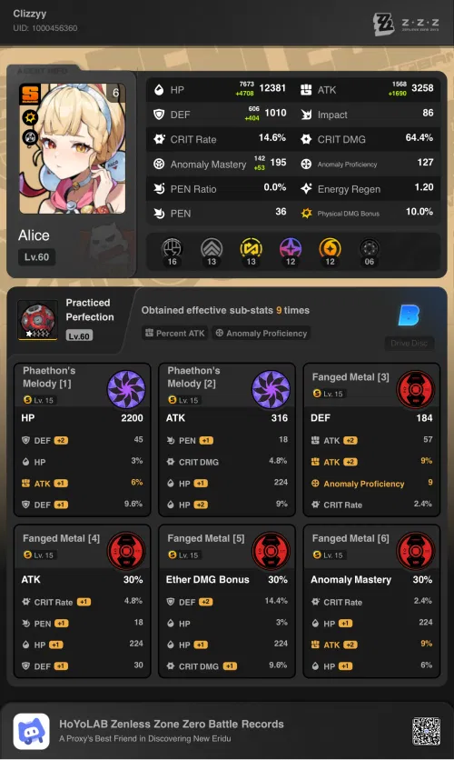
Task: Click the Percent ATK sub-stat tag
Action: coord(175,333)
